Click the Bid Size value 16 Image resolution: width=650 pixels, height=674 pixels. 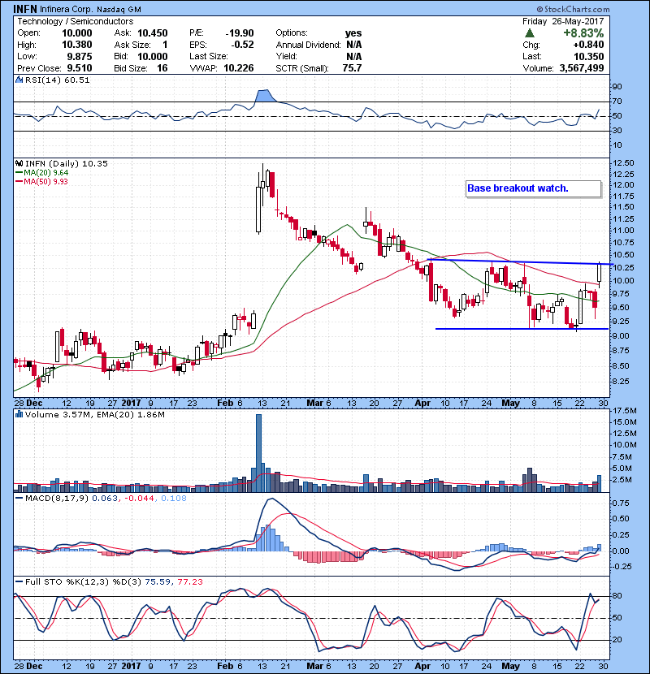162,68
